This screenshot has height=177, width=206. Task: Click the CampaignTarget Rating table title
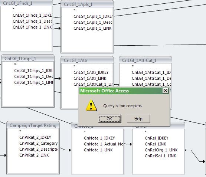click(33, 125)
